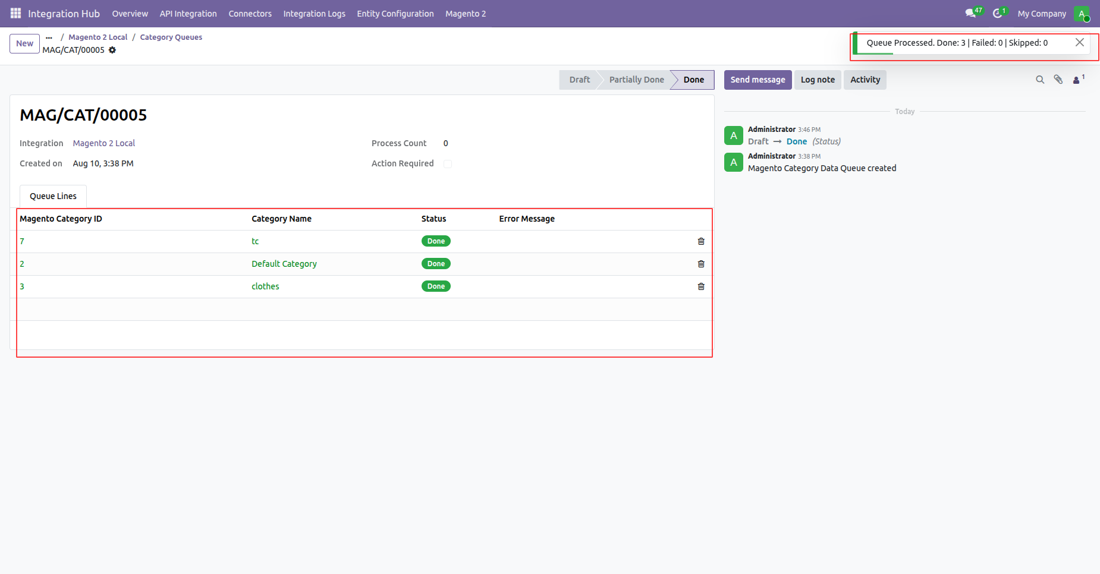Open Magento 2 Local breadcrumb link
This screenshot has height=574, width=1100.
tap(98, 37)
